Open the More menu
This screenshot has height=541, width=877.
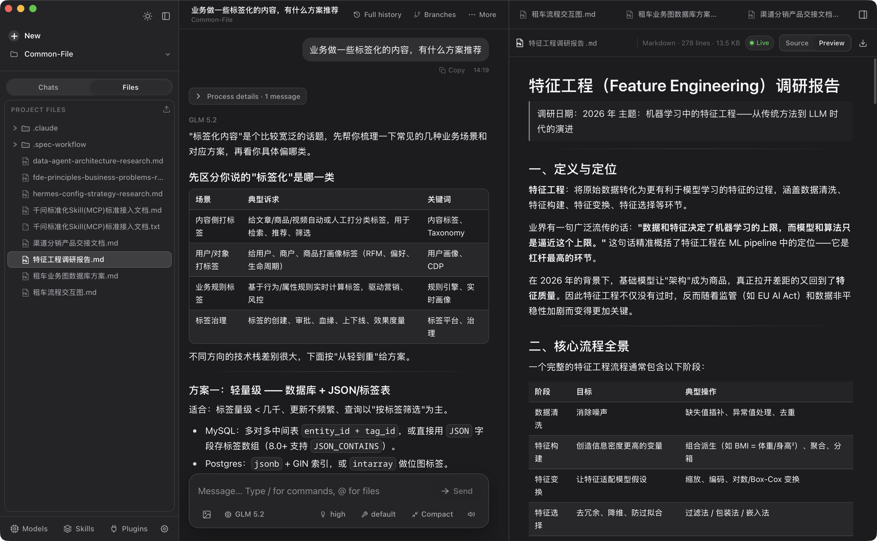coord(482,15)
